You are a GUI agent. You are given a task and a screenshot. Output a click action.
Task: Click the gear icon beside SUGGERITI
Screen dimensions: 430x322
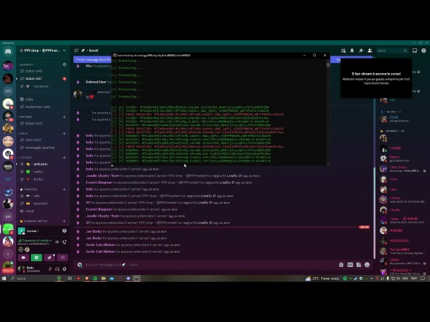pos(64,64)
